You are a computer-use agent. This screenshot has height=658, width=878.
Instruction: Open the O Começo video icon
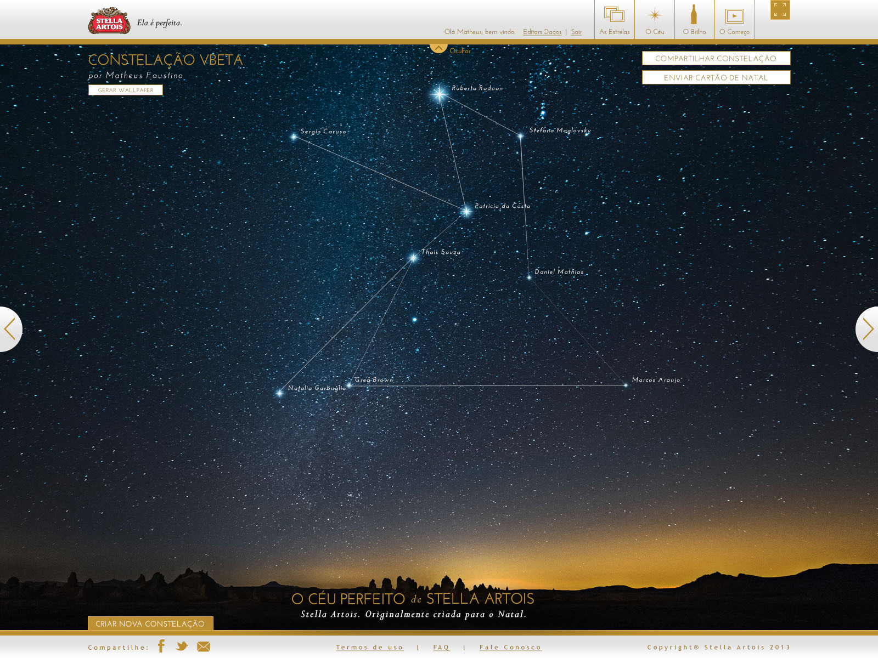734,16
